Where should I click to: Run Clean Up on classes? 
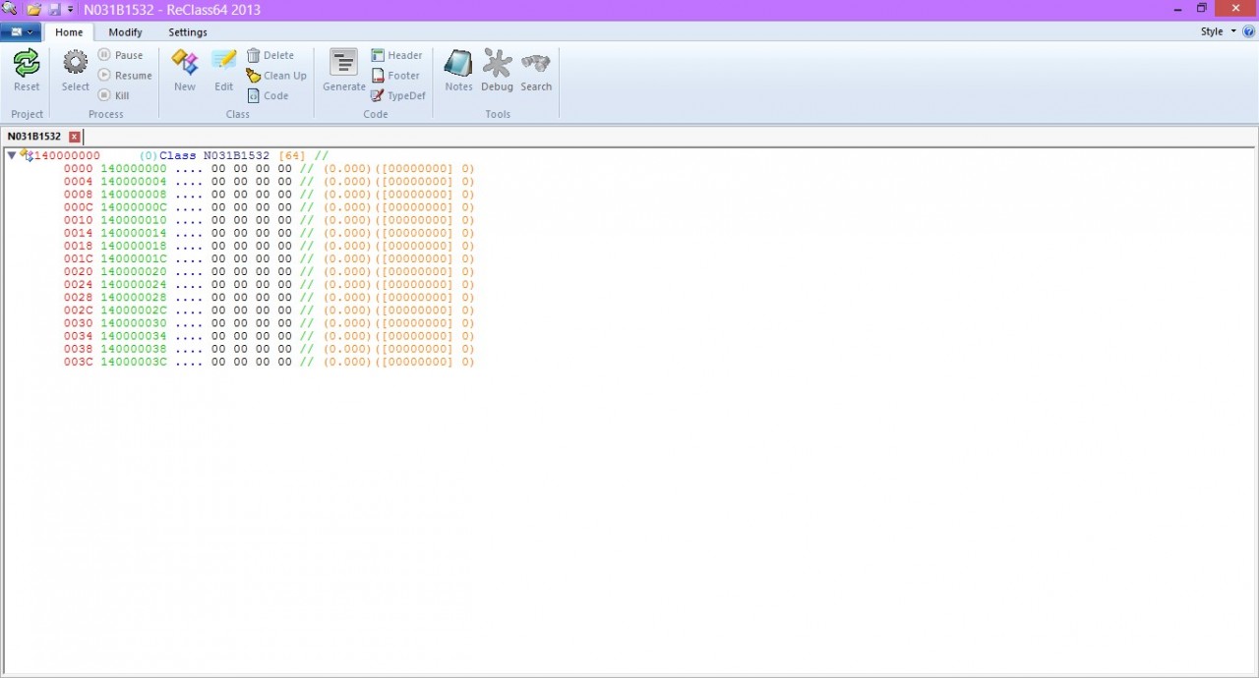coord(276,76)
